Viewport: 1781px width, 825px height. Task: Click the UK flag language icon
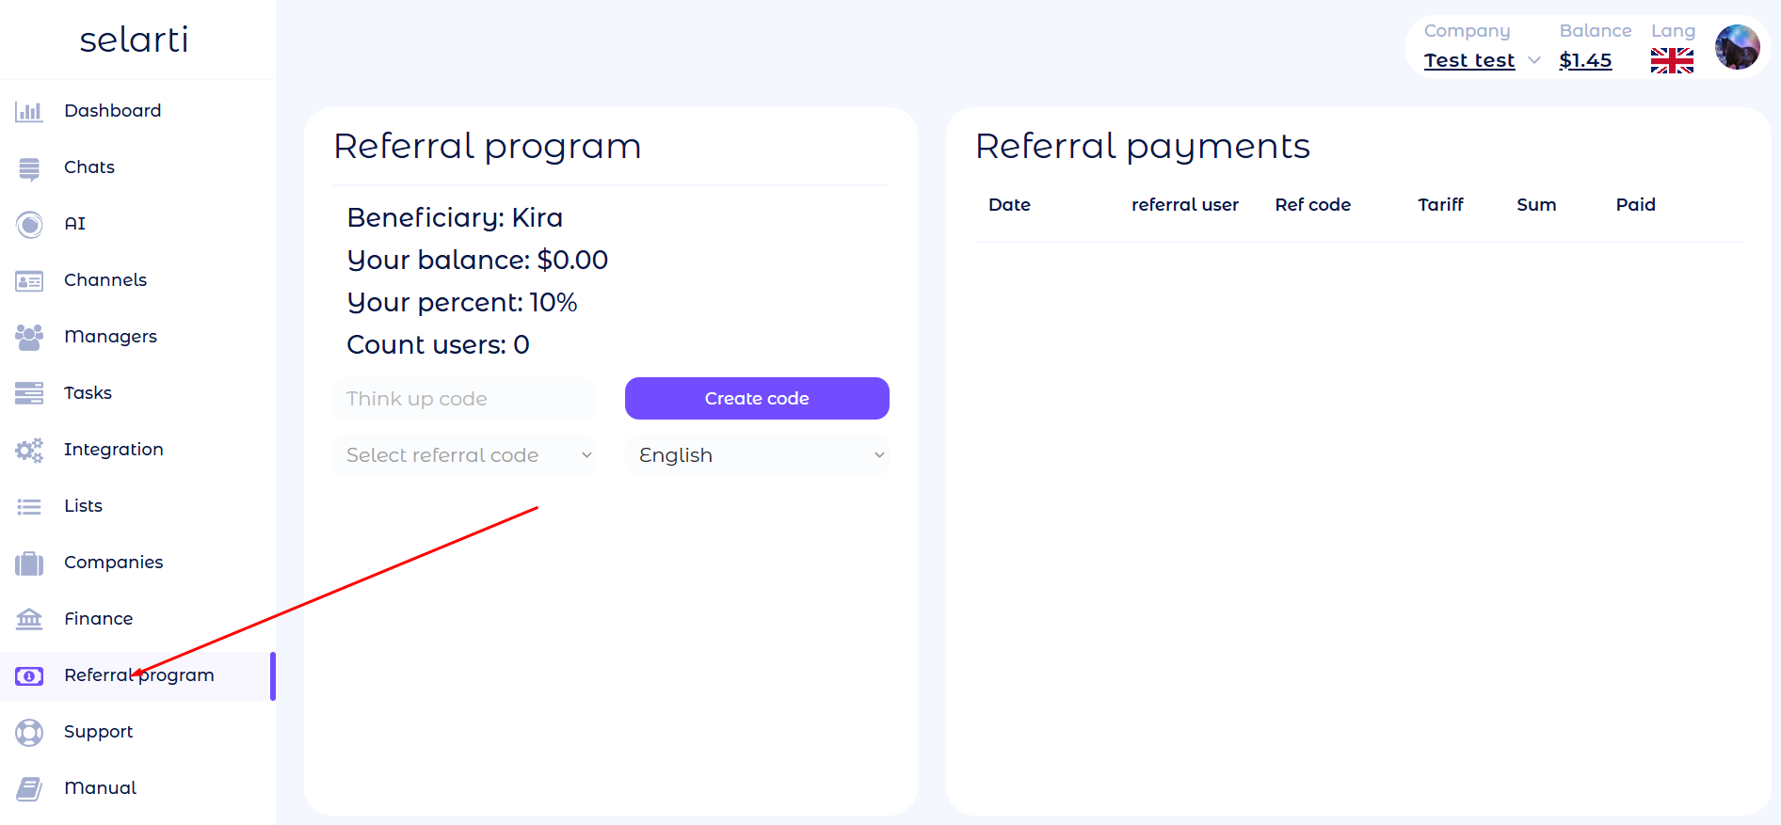[x=1672, y=61]
